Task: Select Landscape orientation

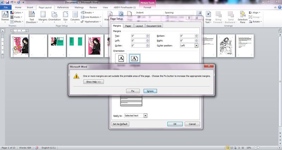Action: click(135, 58)
